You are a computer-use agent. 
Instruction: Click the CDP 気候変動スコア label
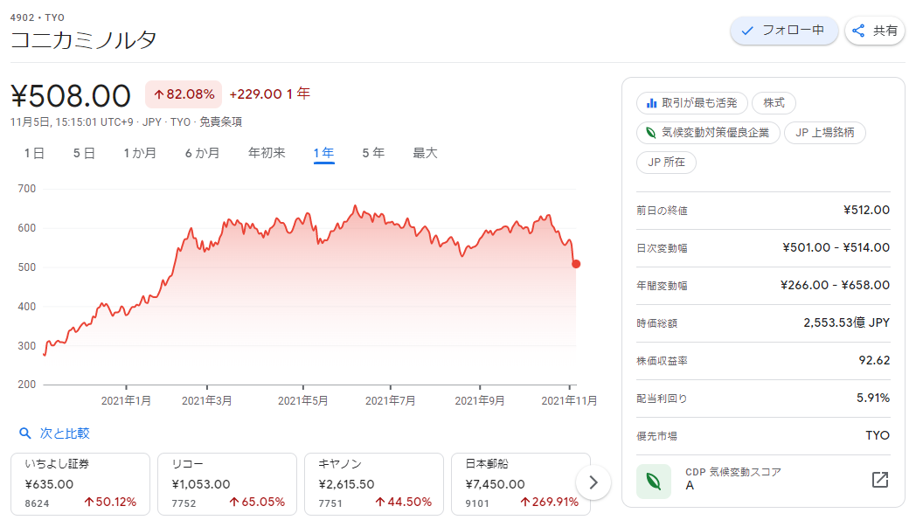pos(733,472)
